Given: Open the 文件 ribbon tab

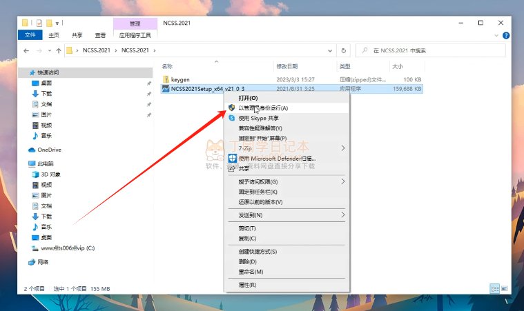Looking at the screenshot, I should pos(30,35).
